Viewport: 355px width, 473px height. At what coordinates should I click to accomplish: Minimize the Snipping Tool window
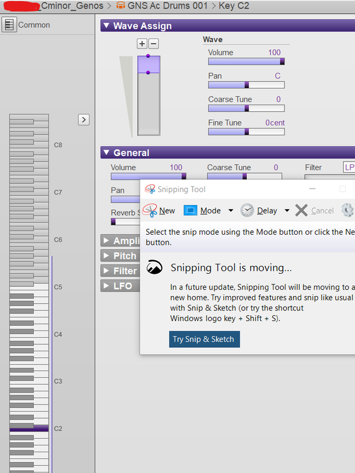tap(312, 189)
